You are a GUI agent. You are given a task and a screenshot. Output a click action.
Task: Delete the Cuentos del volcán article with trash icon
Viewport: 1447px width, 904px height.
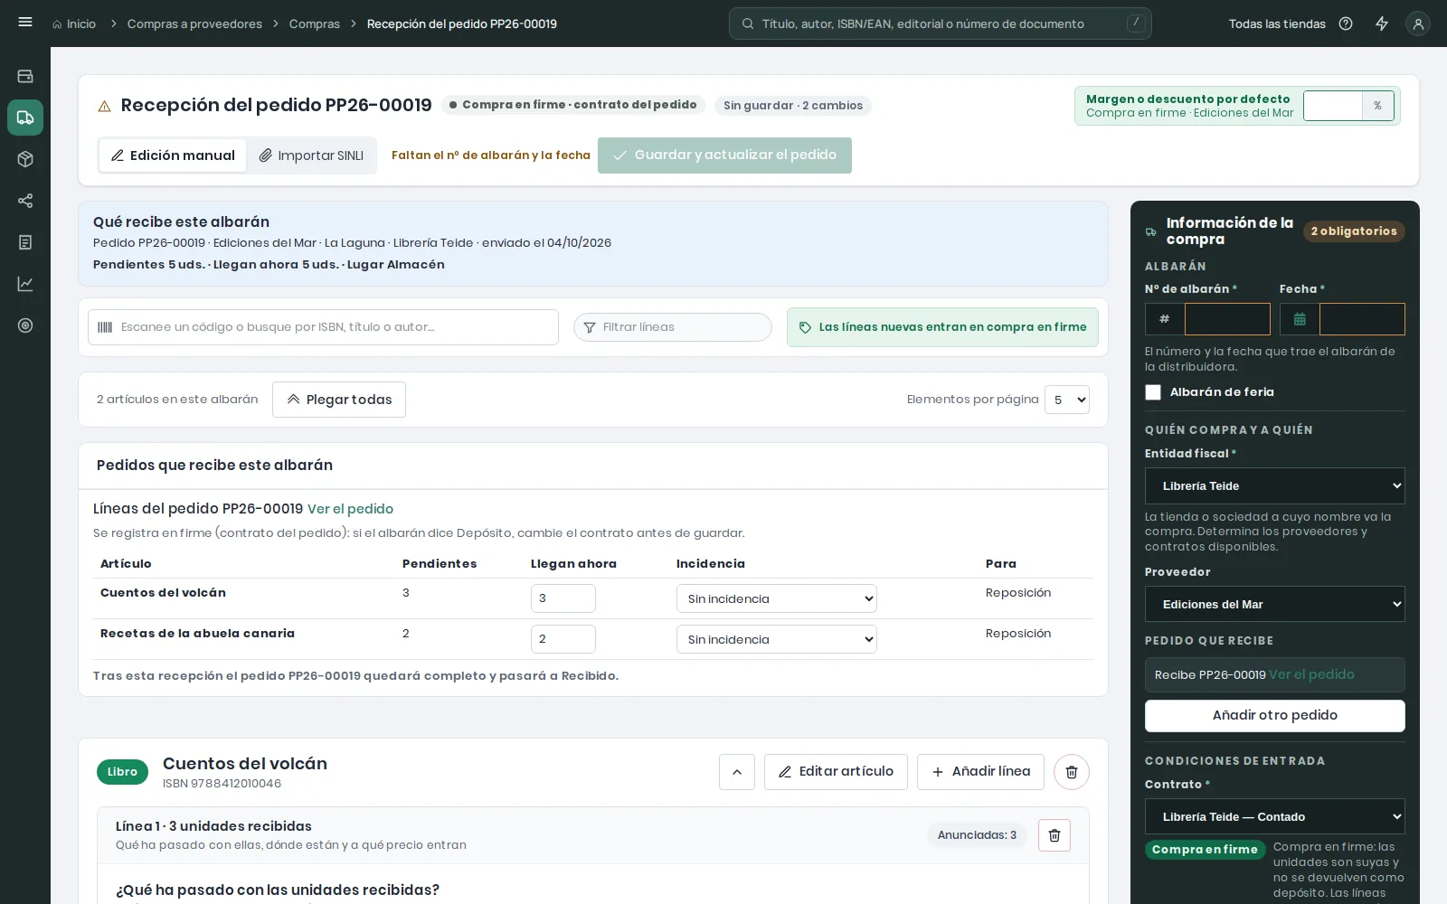[1072, 772]
